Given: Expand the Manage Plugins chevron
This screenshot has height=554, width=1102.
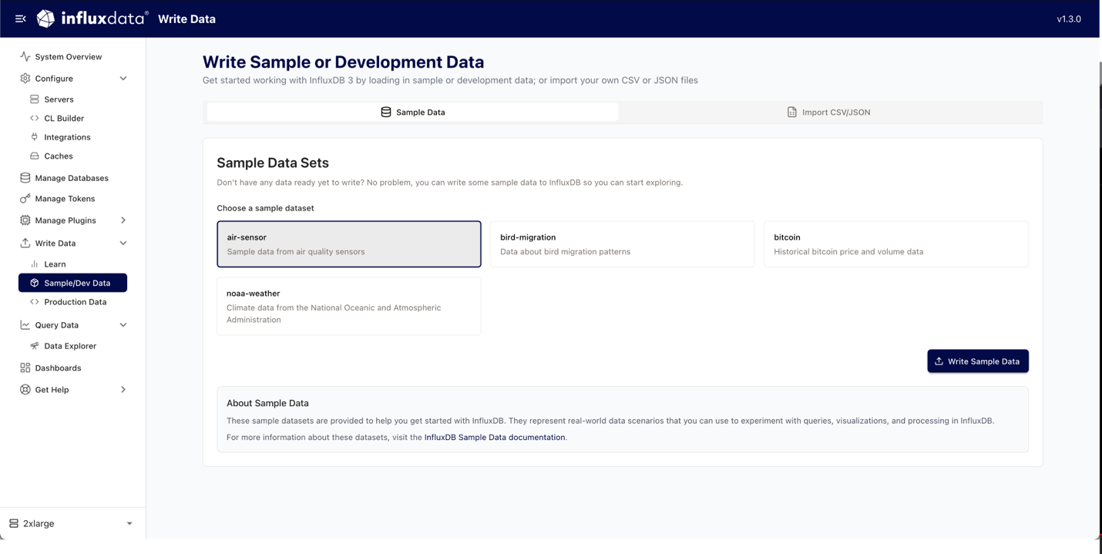Looking at the screenshot, I should point(123,220).
